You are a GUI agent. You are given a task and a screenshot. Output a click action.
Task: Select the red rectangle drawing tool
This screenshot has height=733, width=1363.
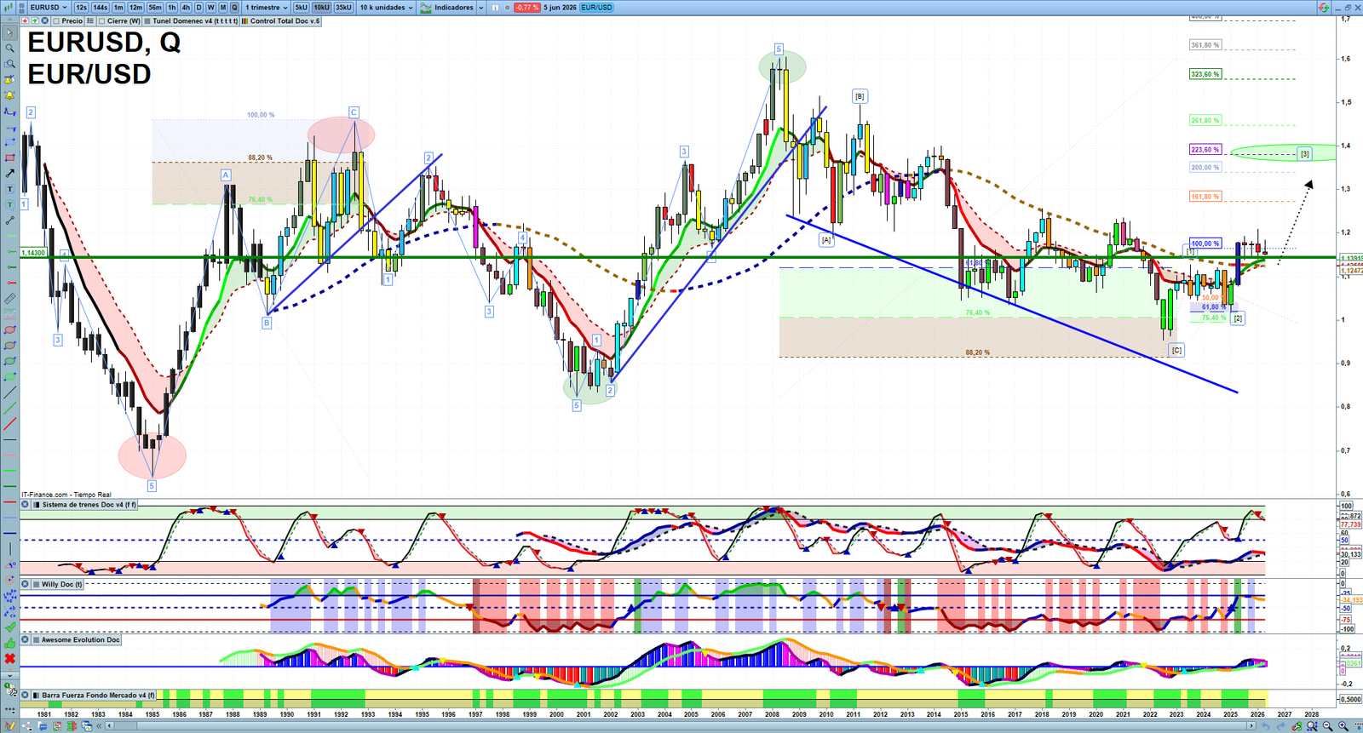(x=9, y=157)
